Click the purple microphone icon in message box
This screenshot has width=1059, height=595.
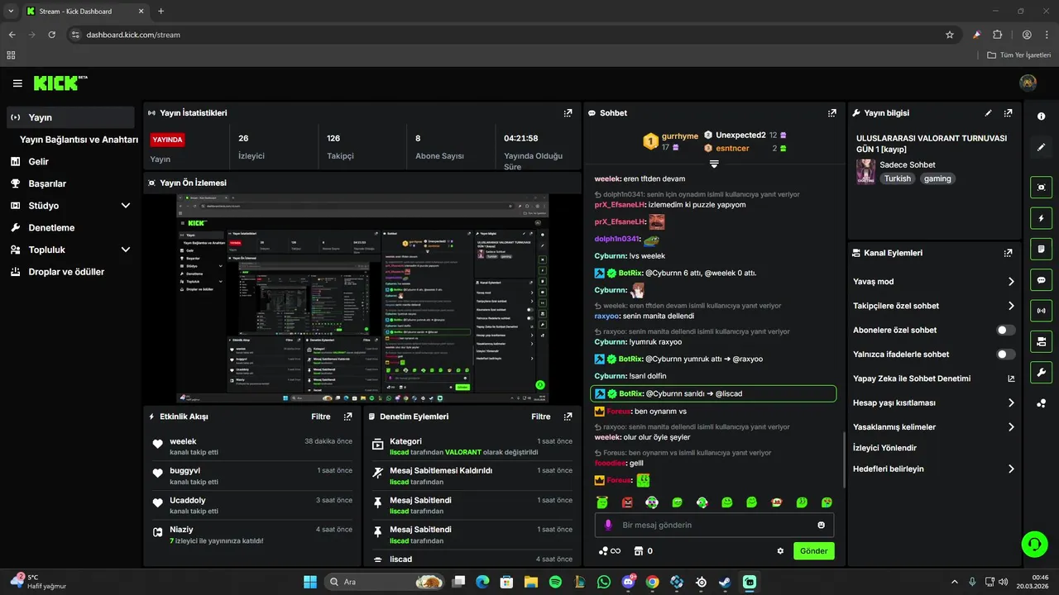[x=608, y=525]
